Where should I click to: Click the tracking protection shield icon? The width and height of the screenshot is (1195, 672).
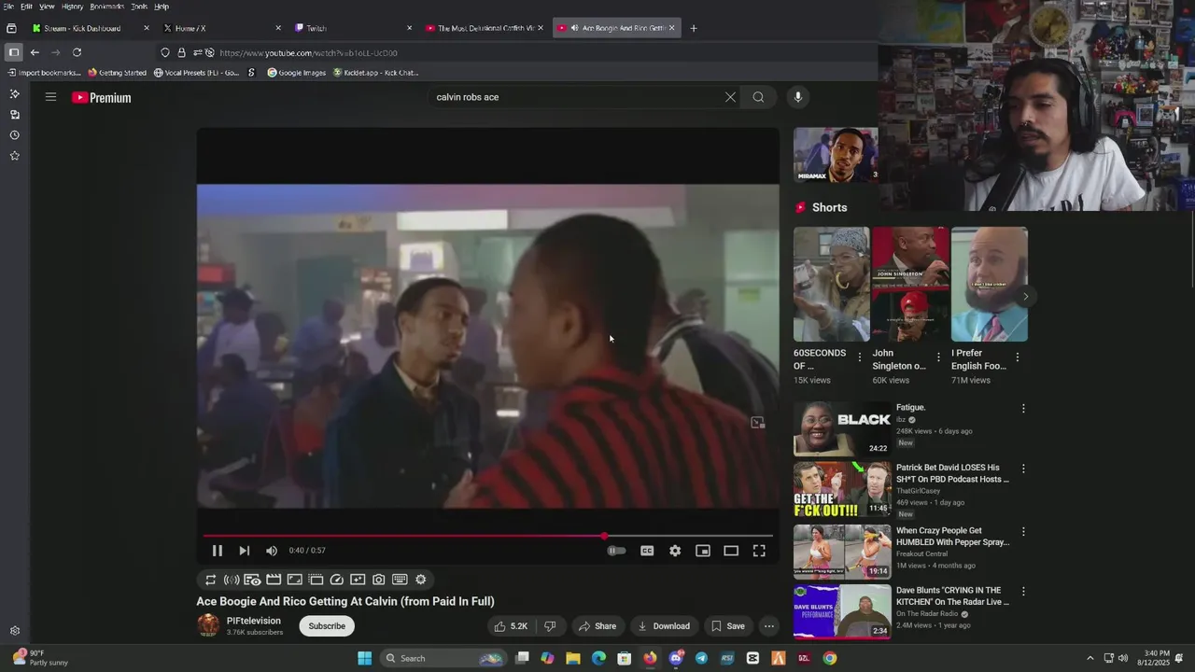click(x=165, y=52)
